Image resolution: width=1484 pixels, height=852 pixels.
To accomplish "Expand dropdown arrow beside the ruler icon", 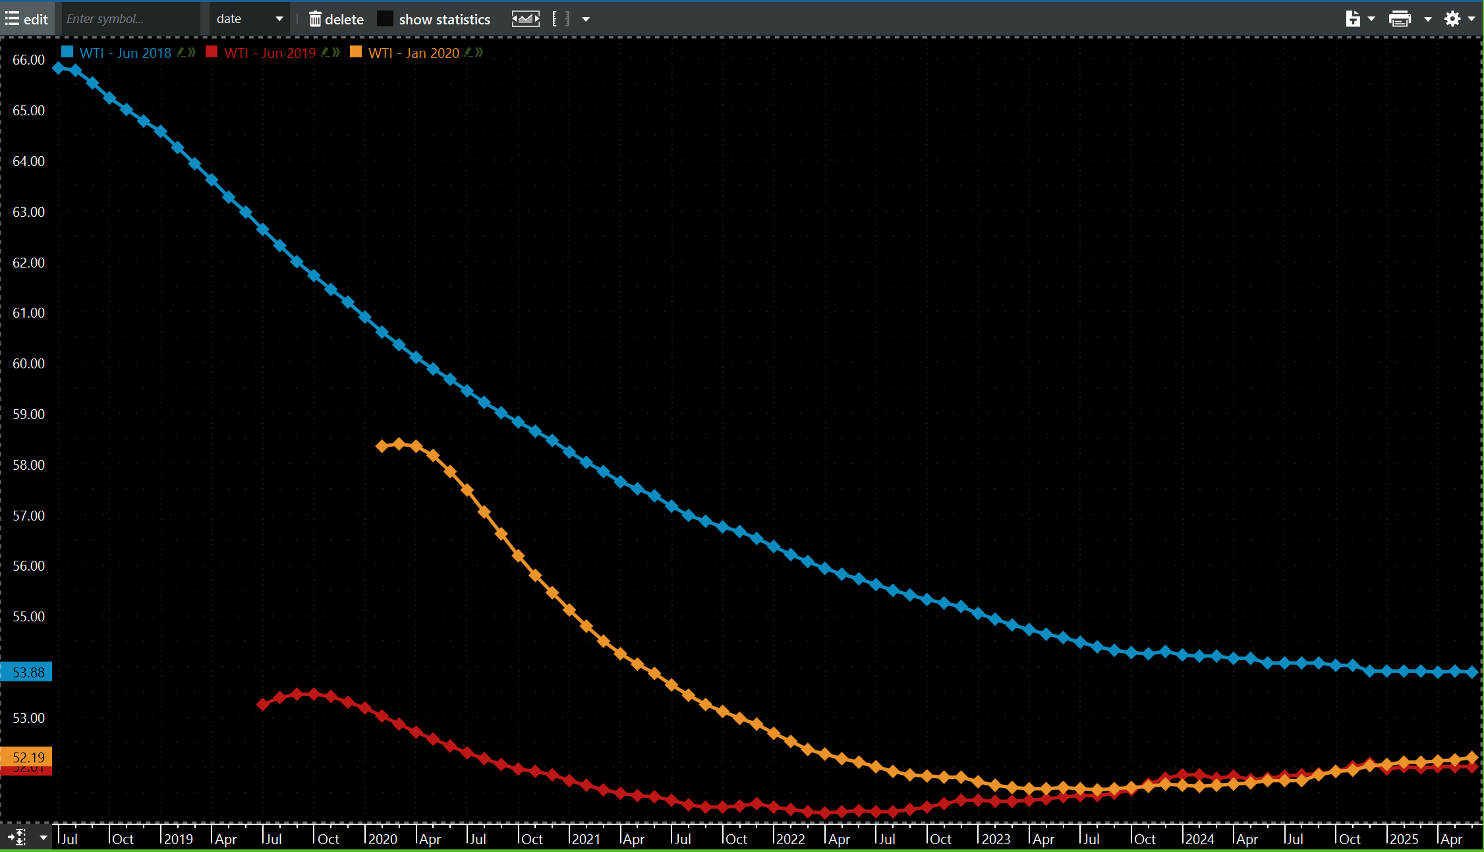I will coord(586,19).
